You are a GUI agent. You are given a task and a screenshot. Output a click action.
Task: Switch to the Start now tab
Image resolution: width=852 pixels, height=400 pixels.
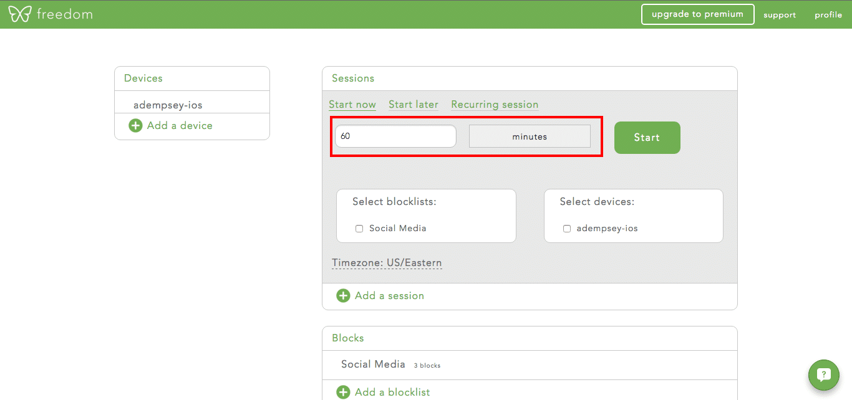click(352, 105)
